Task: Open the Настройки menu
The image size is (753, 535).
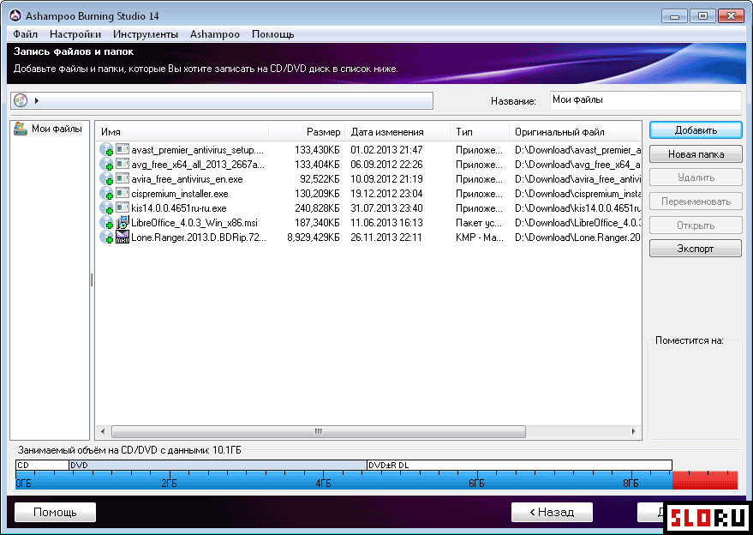Action: (x=75, y=34)
